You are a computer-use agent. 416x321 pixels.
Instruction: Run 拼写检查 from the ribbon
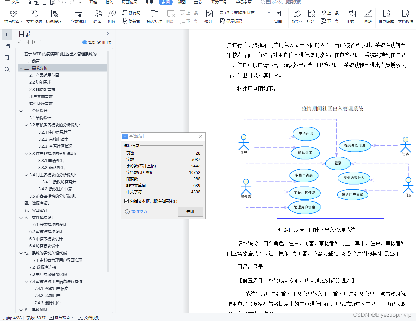(13, 17)
